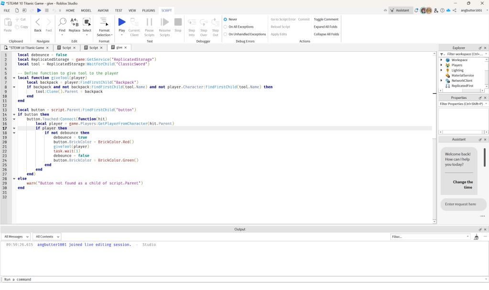This screenshot has width=489, height=290.
Task: Click the Replace tool icon
Action: pyautogui.click(x=75, y=22)
